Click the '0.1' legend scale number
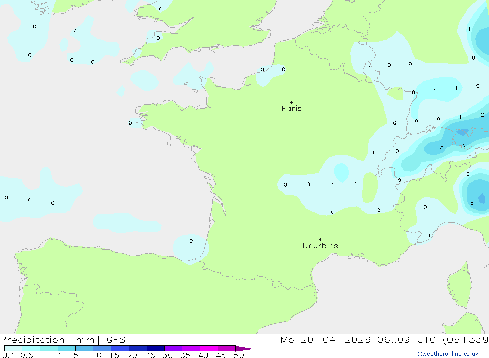This screenshot has width=489, height=358. pos(8,355)
